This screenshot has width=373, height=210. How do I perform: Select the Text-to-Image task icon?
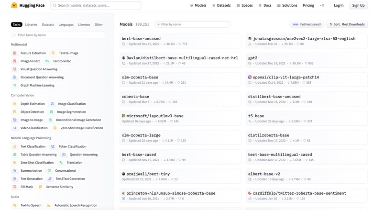(x=53, y=53)
